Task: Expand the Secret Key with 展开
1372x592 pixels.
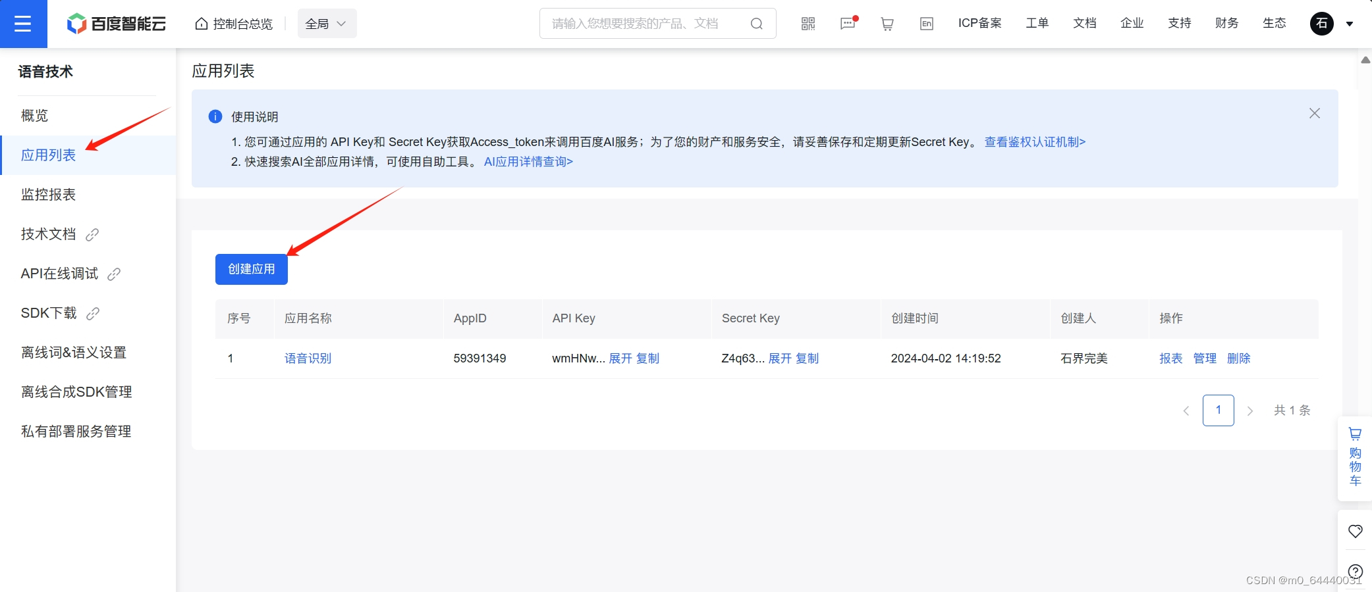Action: [x=780, y=358]
